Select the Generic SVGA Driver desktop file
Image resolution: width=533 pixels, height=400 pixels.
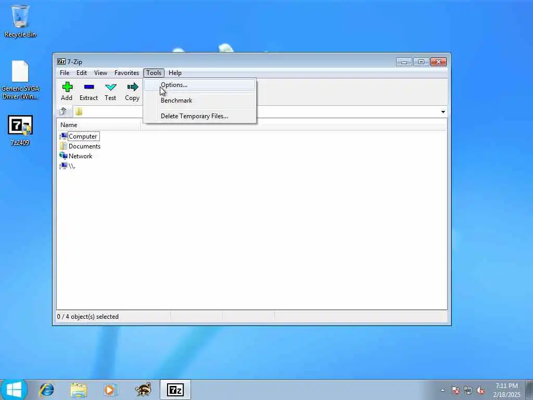pos(20,80)
